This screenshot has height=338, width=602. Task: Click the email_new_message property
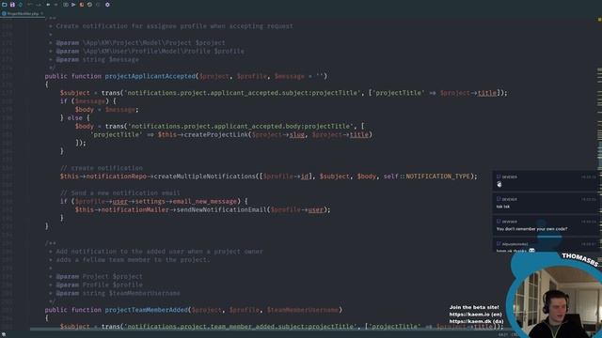click(205, 201)
